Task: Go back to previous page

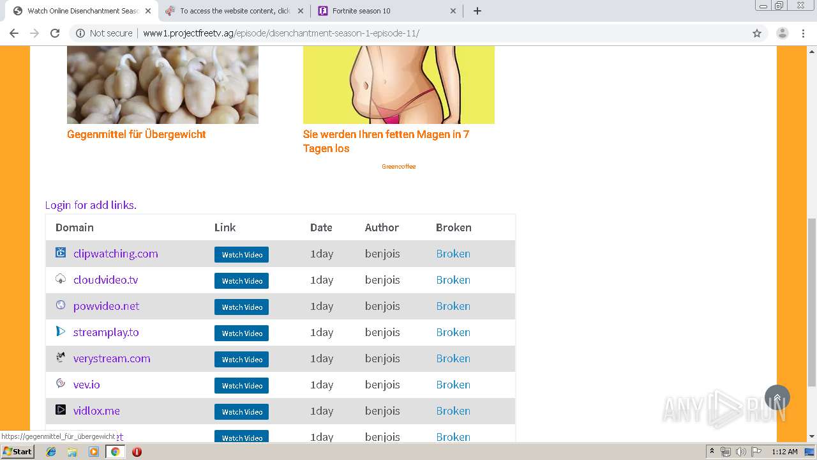Action: coord(14,33)
